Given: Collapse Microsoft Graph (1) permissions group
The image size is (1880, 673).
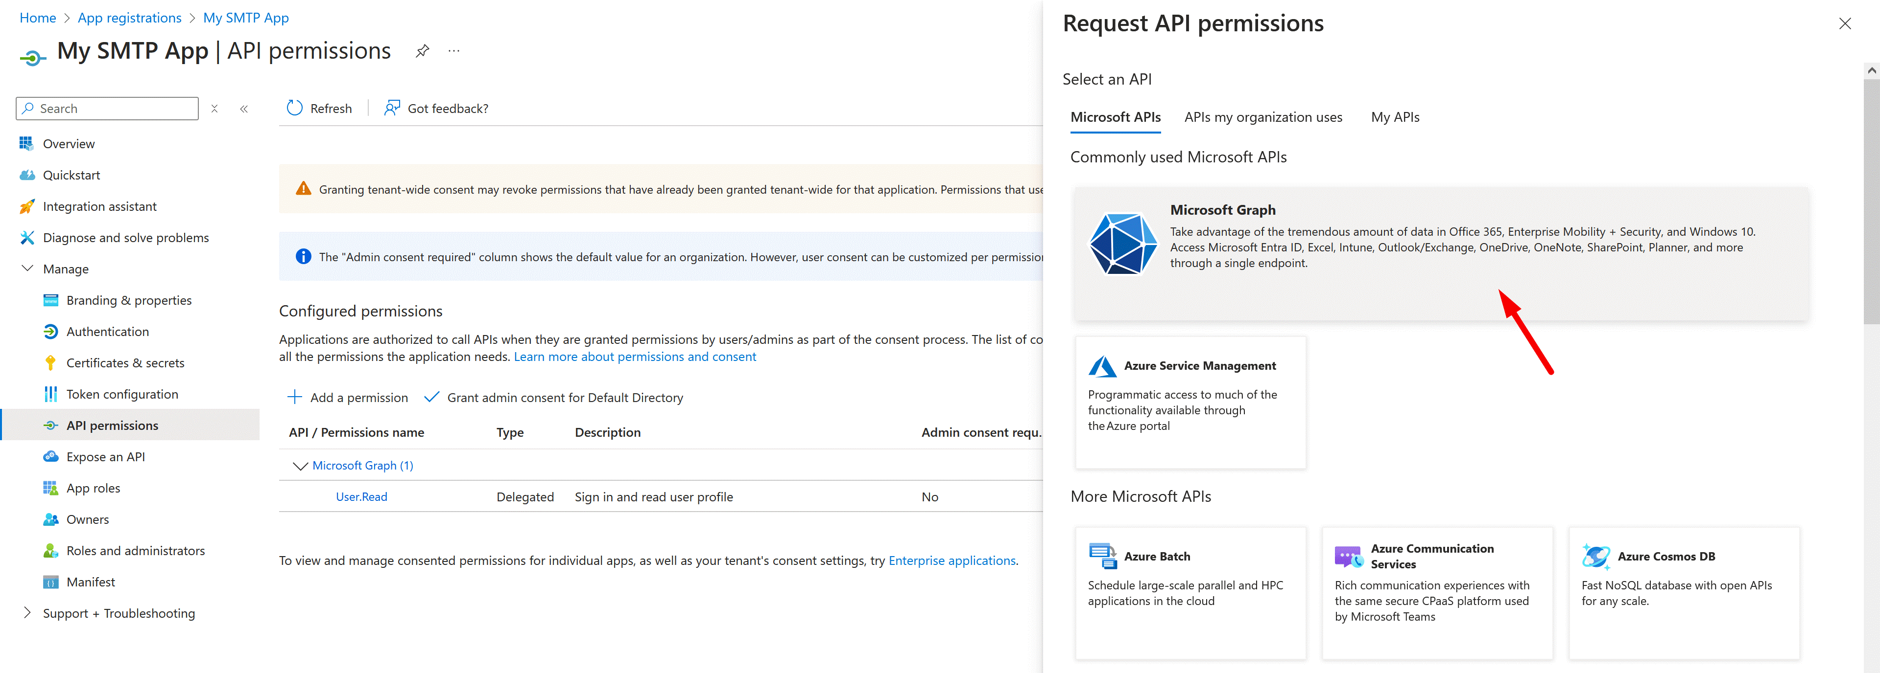Looking at the screenshot, I should coord(299,466).
